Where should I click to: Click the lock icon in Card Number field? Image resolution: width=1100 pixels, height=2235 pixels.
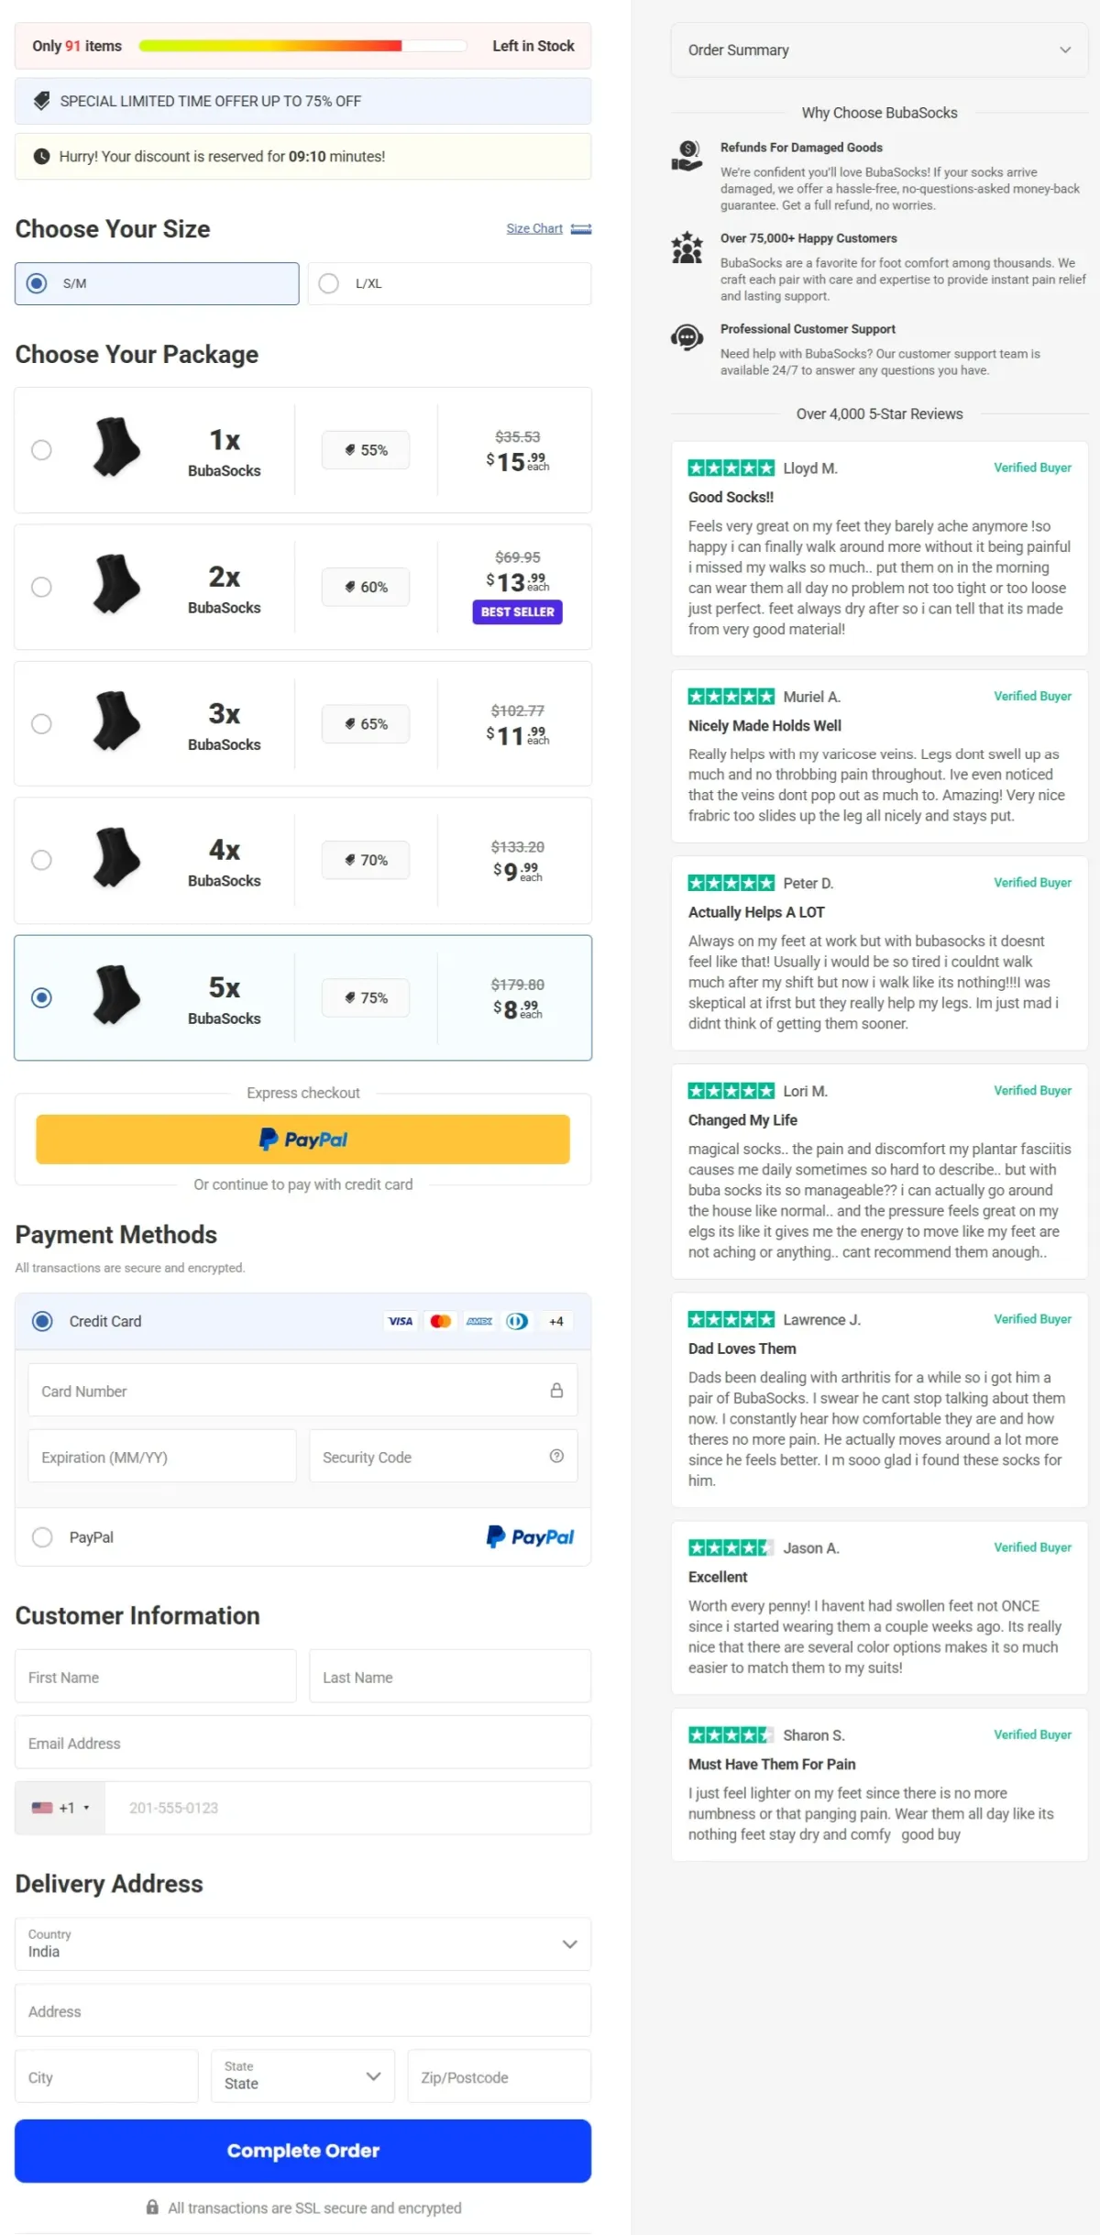(557, 1390)
